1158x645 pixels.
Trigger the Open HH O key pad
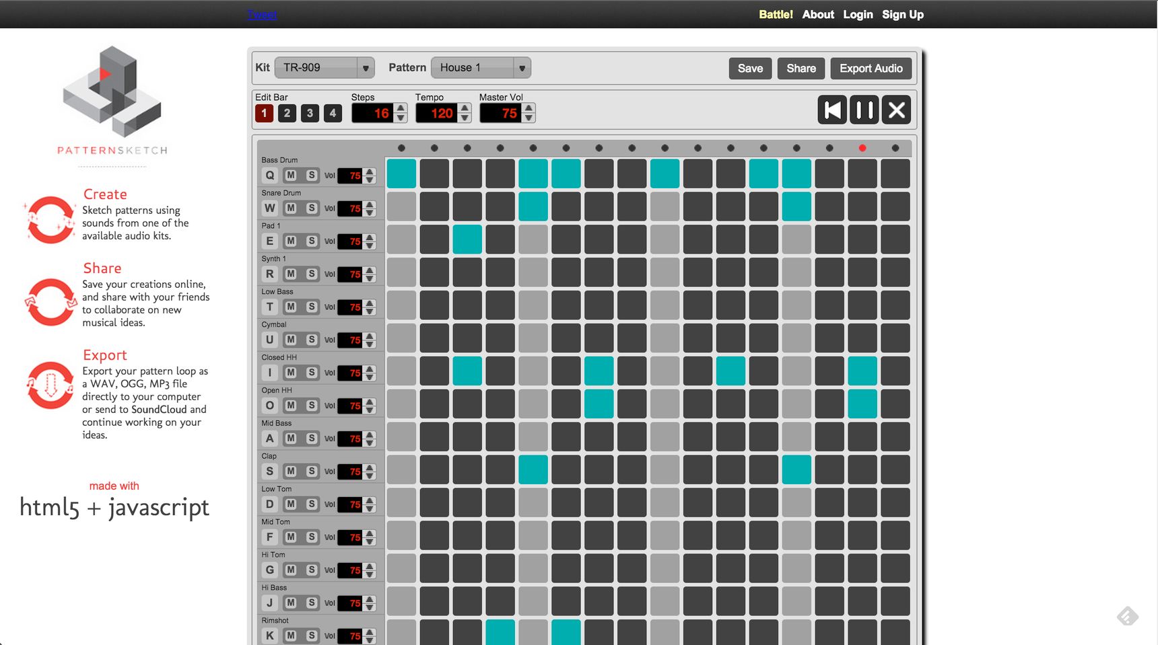270,406
